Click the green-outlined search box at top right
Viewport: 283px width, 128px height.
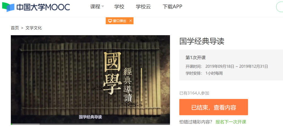pos(280,7)
